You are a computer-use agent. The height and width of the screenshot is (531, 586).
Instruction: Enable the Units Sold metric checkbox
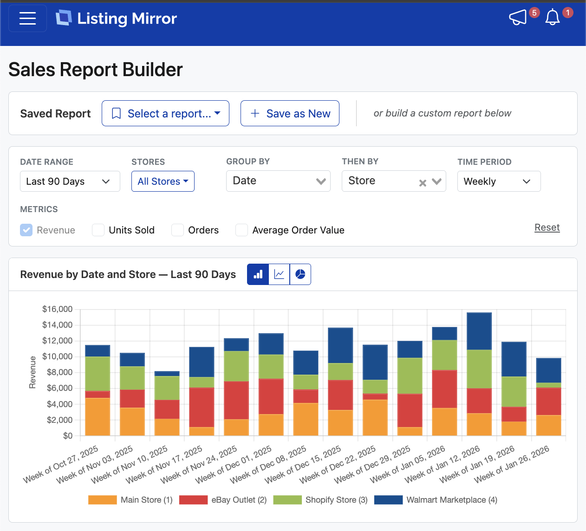tap(98, 230)
